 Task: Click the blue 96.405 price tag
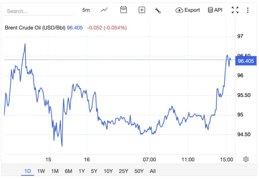pos(245,61)
